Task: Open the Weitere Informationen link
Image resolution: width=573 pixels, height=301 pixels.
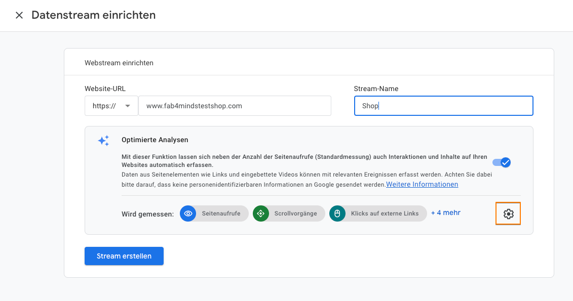Action: 422,185
